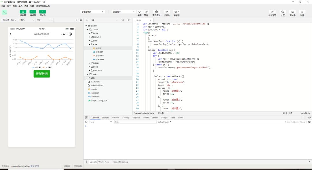Click the ellipsis icon in file explorer header

pyautogui.click(x=117, y=20)
